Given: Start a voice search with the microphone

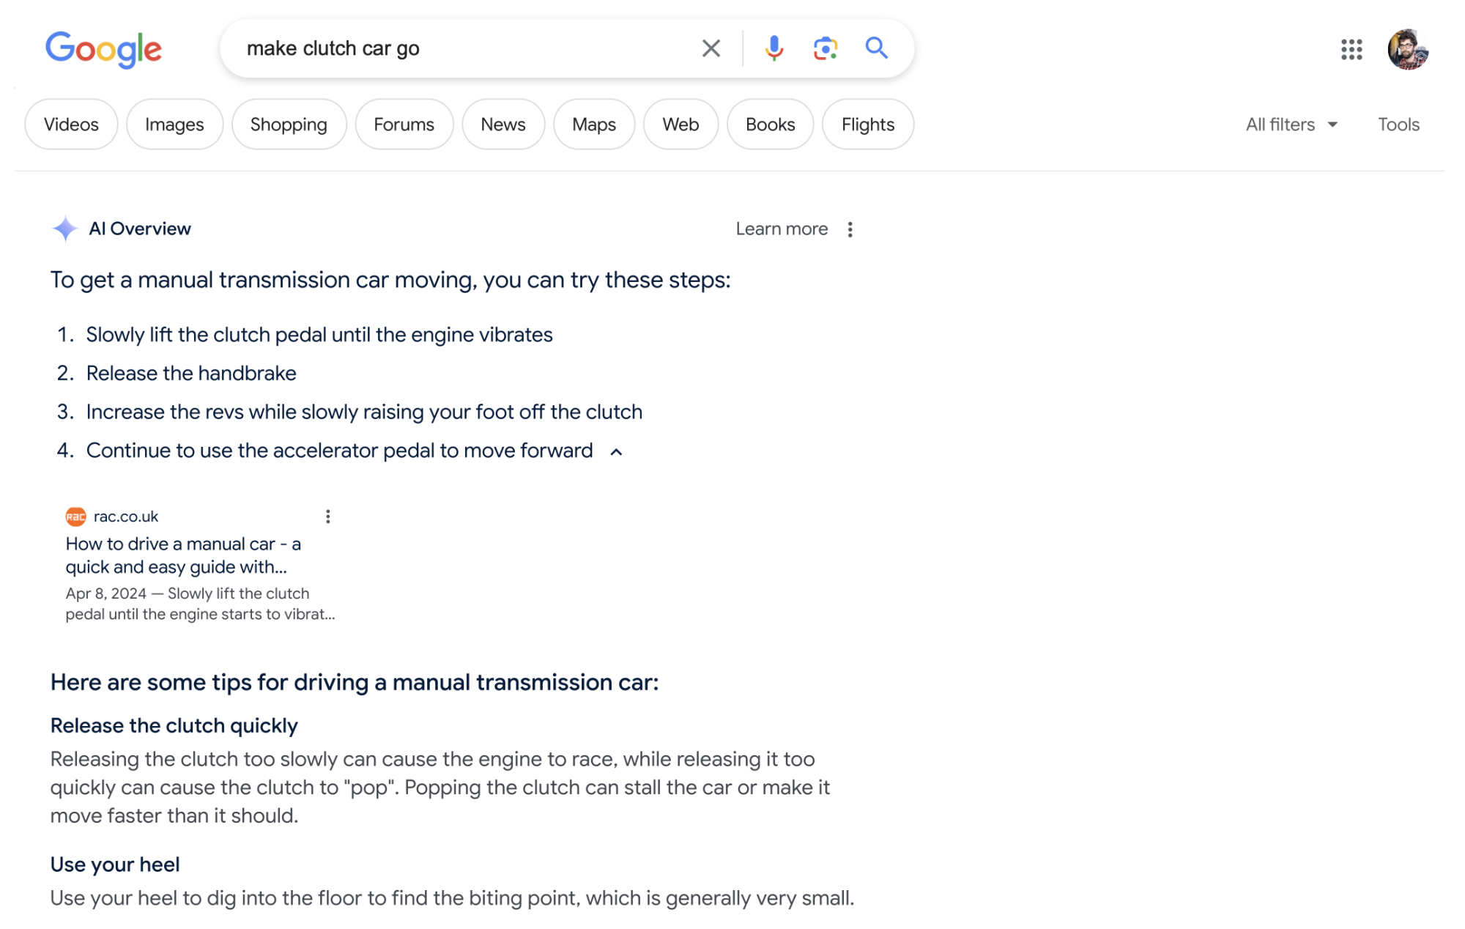Looking at the screenshot, I should click(x=773, y=48).
